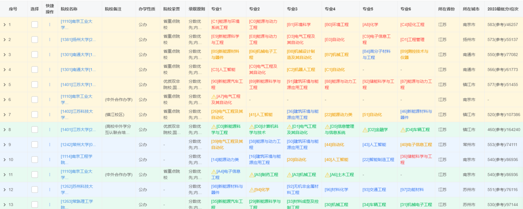
Task: Open quick actions for row 8
Action: tap(50, 130)
